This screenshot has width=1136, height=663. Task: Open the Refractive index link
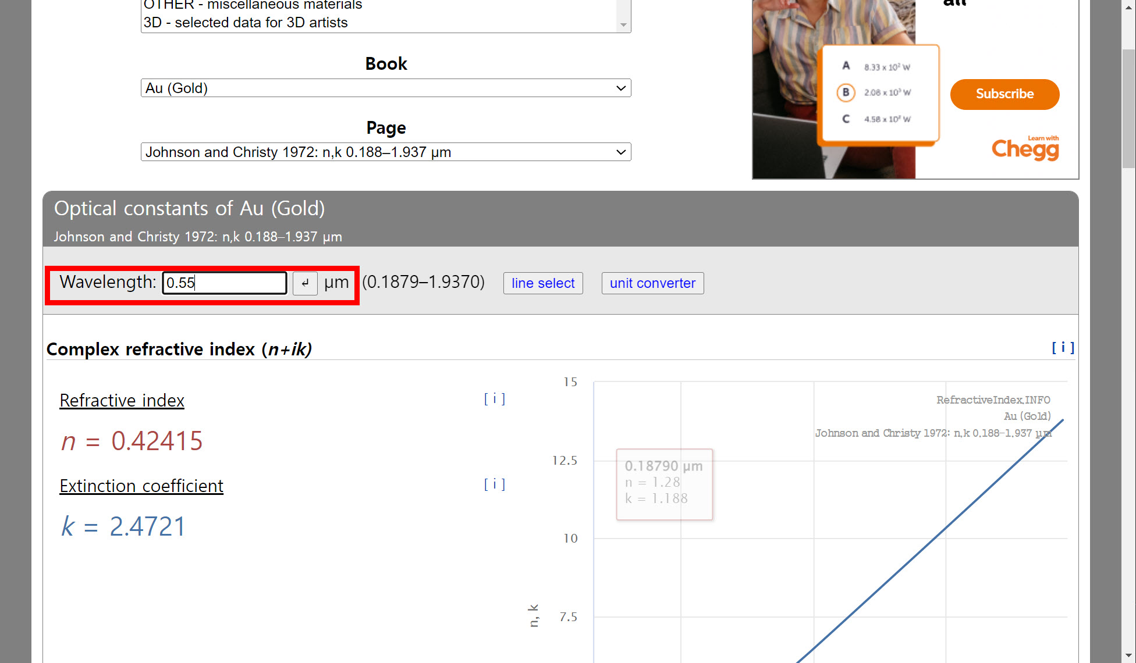coord(122,401)
